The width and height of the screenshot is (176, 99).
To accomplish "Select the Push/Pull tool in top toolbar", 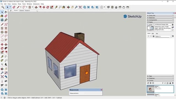I will pyautogui.click(x=36, y=7).
